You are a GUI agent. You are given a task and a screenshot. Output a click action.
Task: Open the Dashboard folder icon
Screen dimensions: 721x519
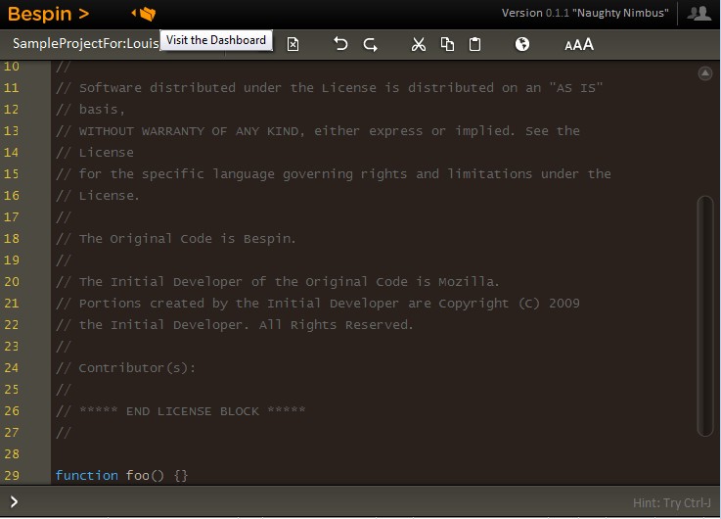click(146, 14)
